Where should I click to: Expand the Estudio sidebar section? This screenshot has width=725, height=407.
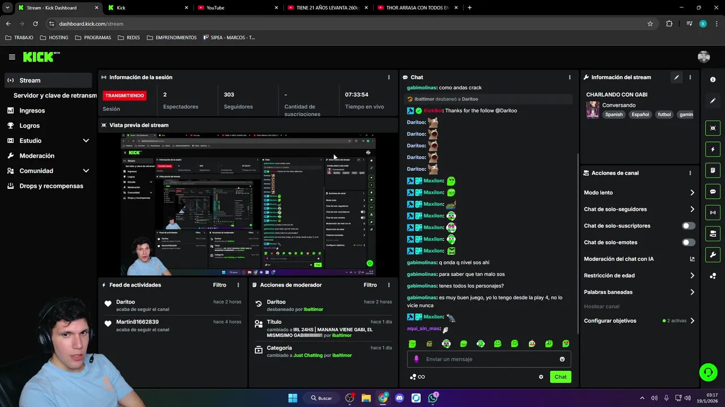click(x=86, y=141)
